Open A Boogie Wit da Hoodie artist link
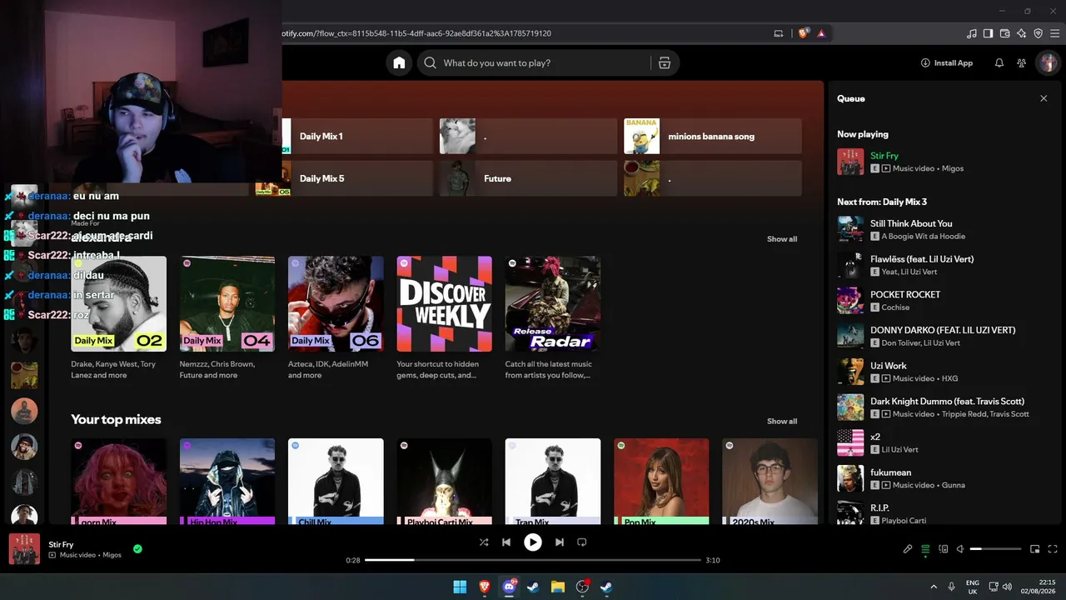 coord(924,236)
